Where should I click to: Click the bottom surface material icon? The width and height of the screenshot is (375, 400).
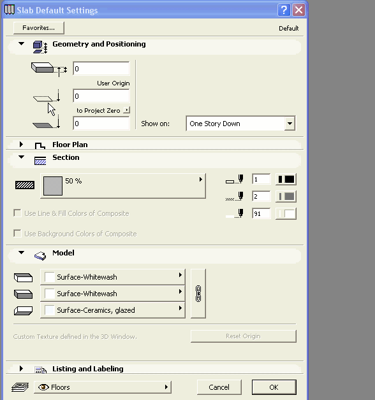(x=23, y=311)
